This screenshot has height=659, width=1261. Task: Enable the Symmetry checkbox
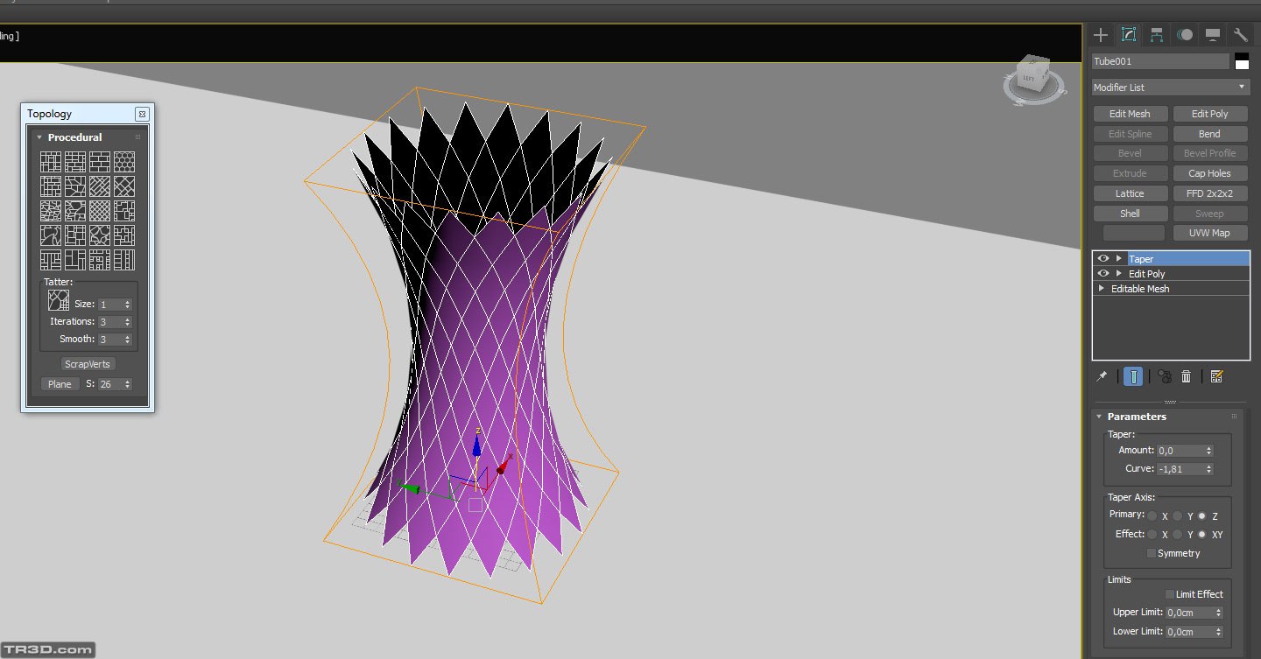click(1152, 553)
